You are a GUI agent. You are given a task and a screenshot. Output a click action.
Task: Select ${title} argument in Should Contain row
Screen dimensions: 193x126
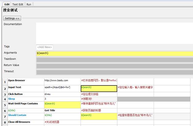62,116
